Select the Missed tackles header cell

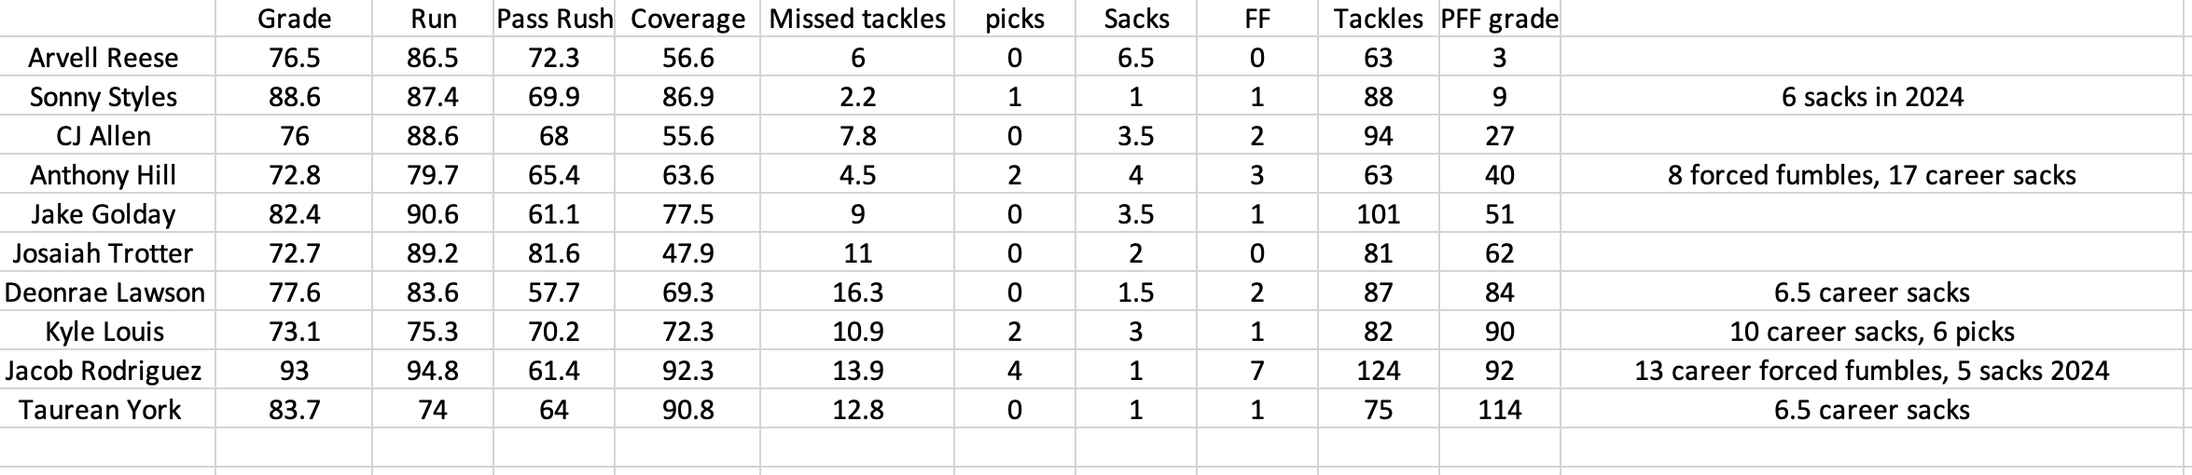857,19
